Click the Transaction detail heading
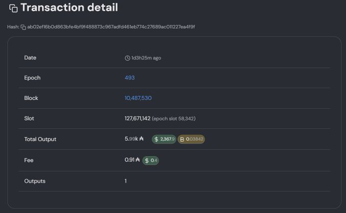Image resolution: width=346 pixels, height=213 pixels. (69, 8)
